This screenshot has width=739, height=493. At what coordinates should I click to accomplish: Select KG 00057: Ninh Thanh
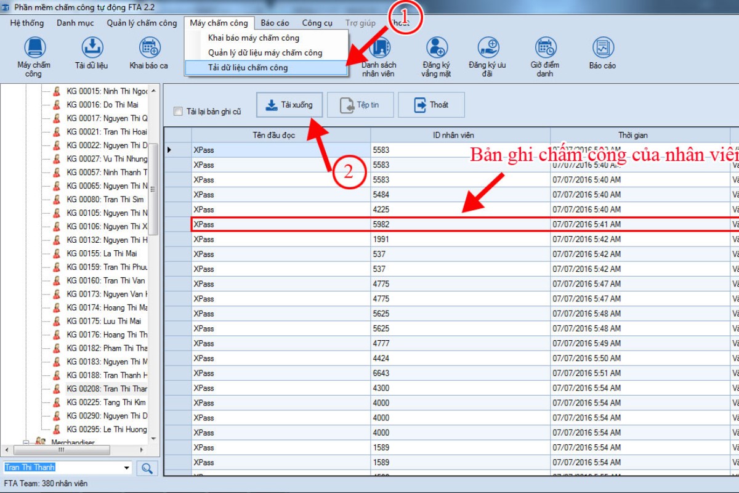tap(107, 173)
